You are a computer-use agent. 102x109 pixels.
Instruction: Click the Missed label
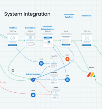pyautogui.click(x=56, y=87)
